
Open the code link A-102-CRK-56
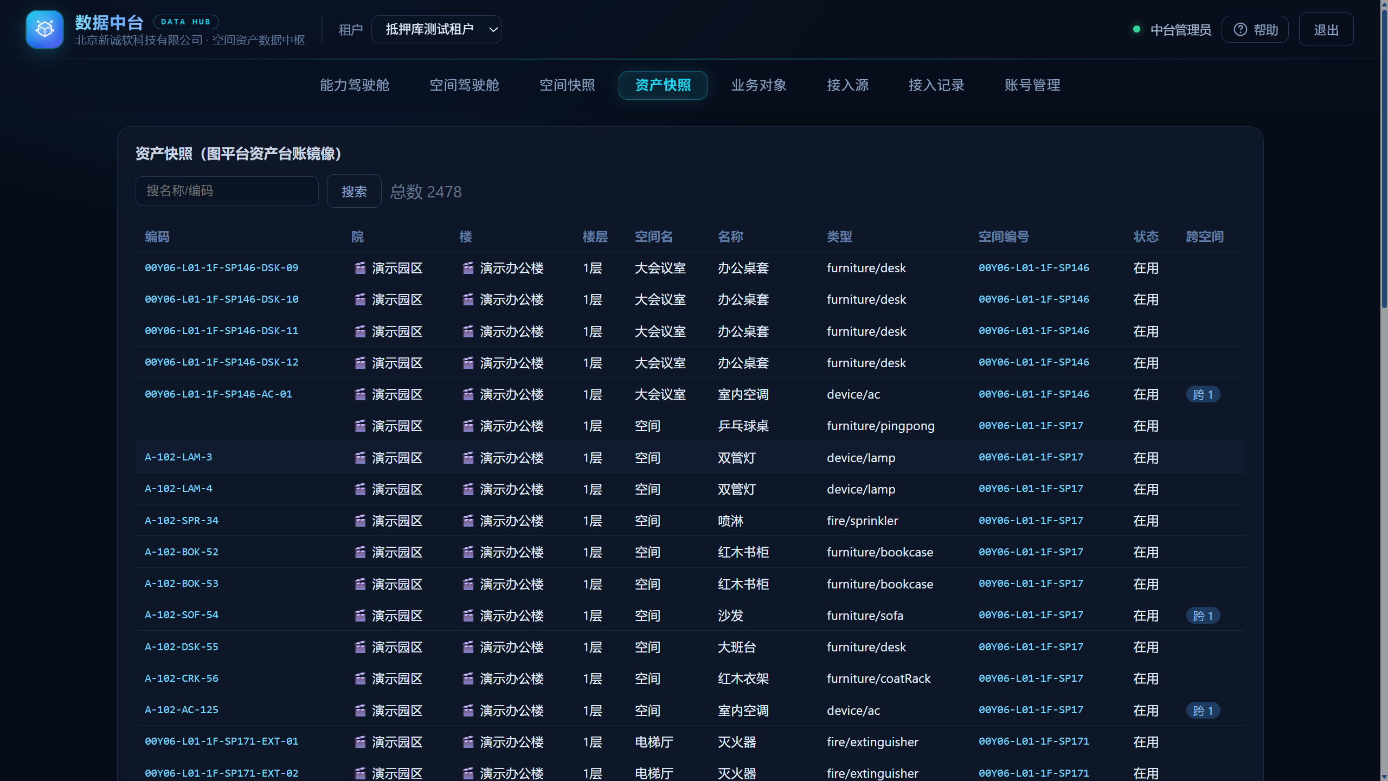[182, 678]
